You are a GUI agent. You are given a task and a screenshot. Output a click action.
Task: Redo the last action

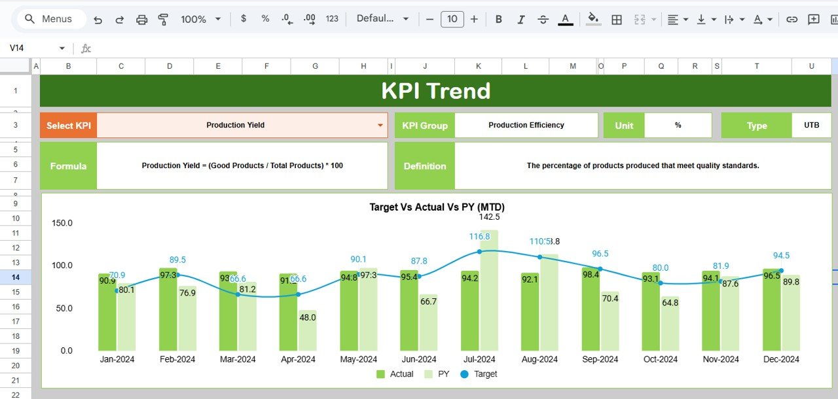(x=118, y=19)
